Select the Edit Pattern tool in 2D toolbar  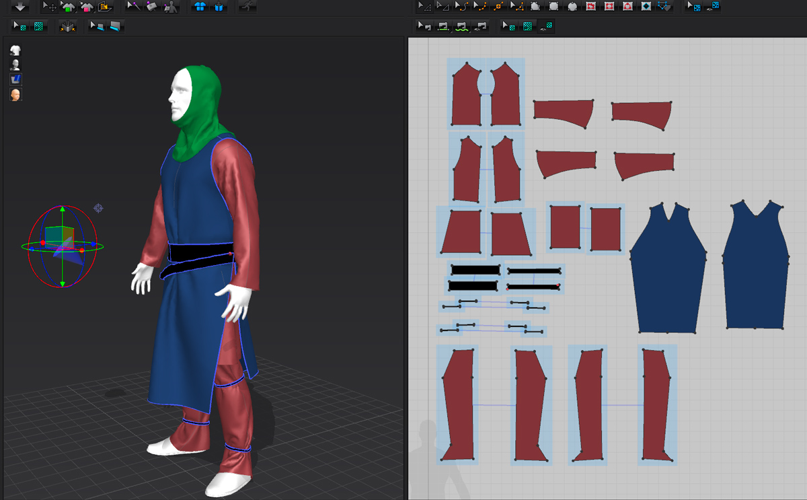click(x=424, y=6)
